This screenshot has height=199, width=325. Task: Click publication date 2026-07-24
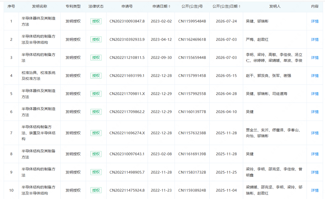tap(226, 21)
